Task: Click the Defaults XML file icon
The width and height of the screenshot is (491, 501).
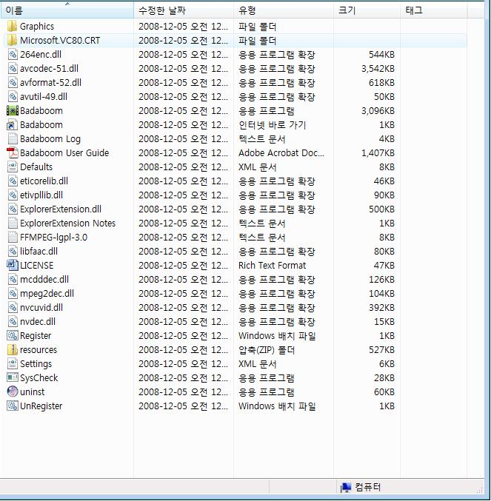Action: tap(13, 167)
